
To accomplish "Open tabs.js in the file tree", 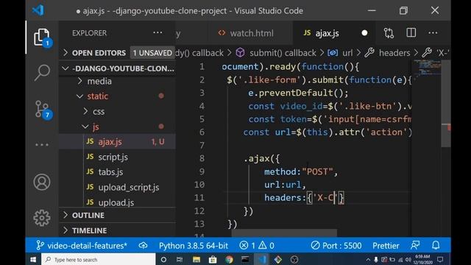I will pos(110,172).
